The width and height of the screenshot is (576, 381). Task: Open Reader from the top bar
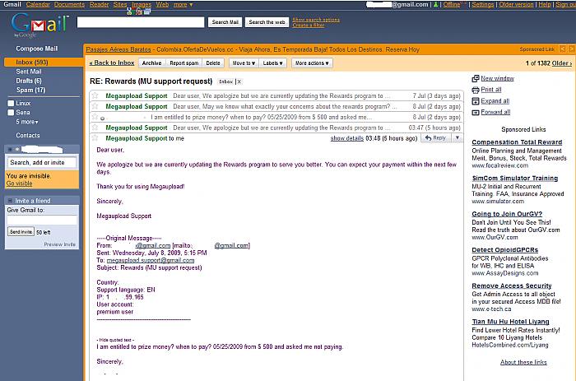tap(100, 4)
